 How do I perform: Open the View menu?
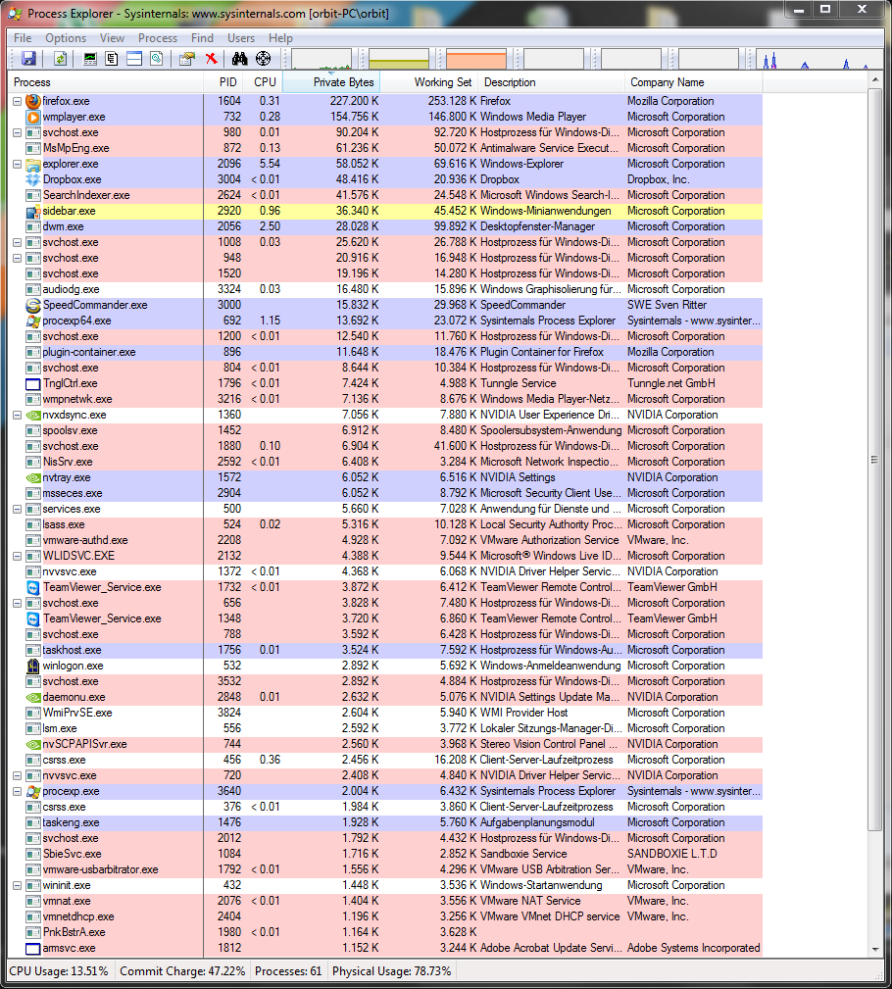click(x=112, y=38)
